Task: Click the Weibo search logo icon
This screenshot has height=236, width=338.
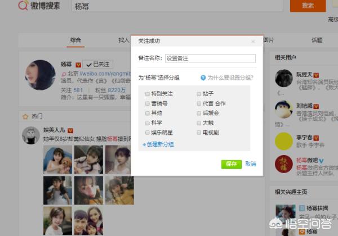Action: point(23,5)
